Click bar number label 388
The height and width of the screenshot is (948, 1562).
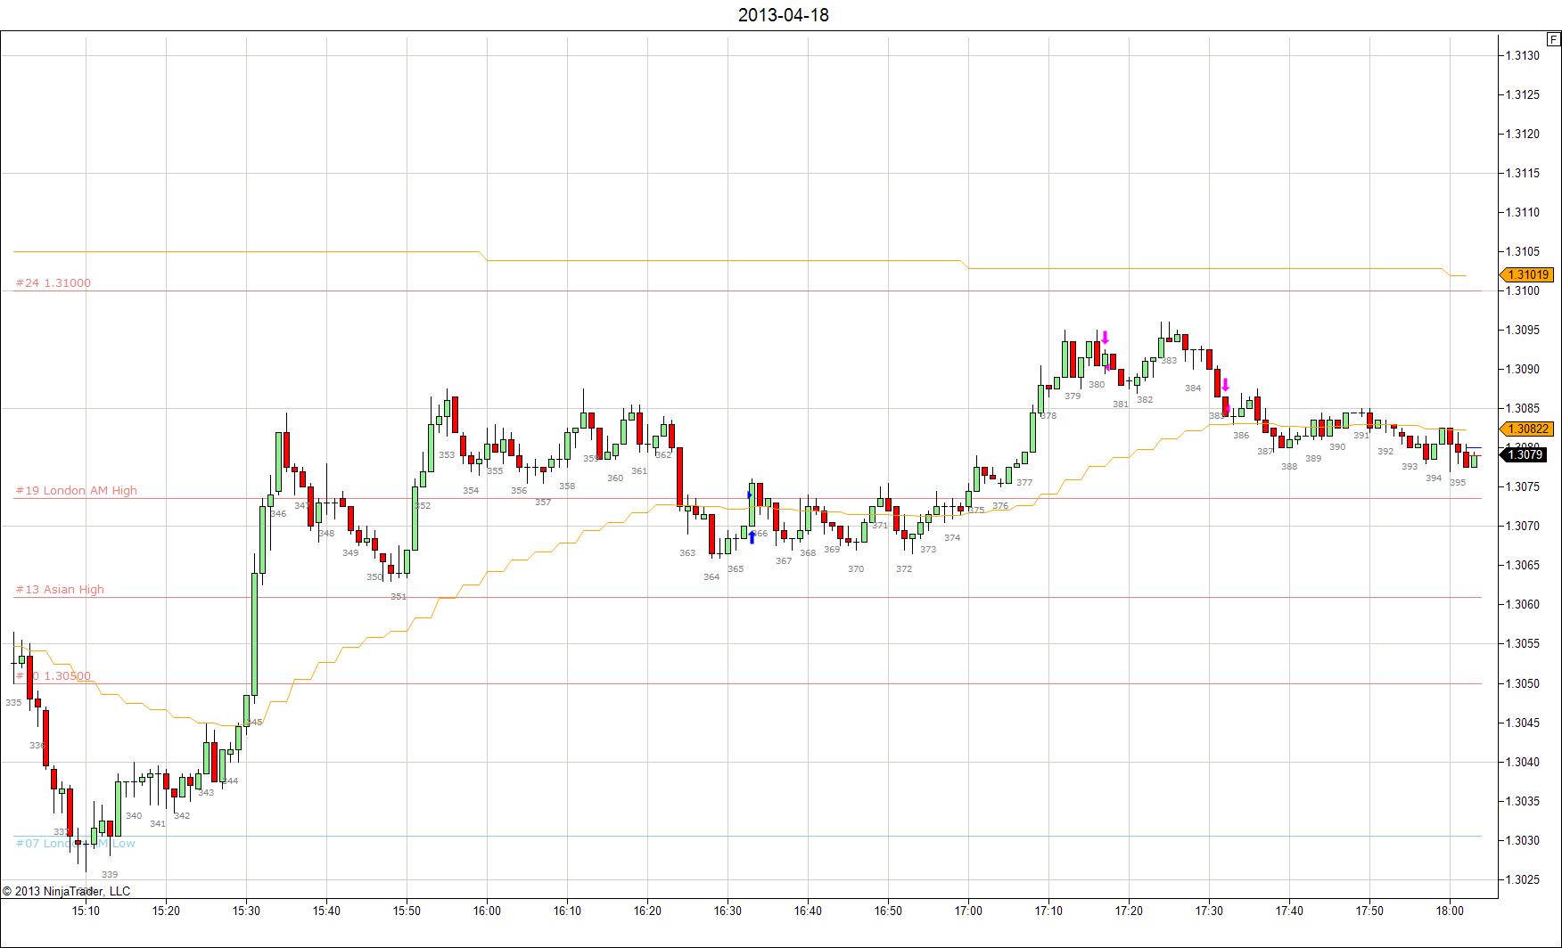(1289, 467)
